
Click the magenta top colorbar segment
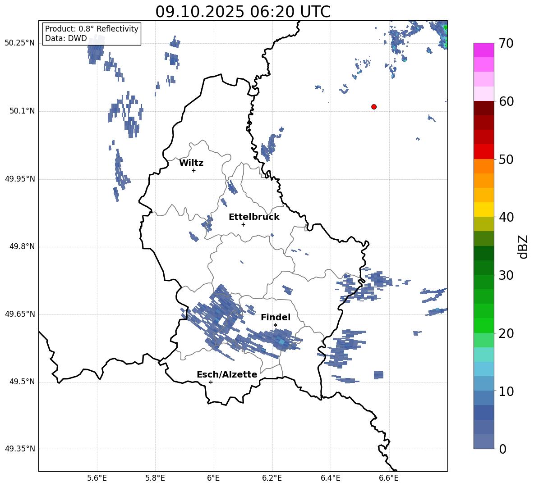click(483, 50)
